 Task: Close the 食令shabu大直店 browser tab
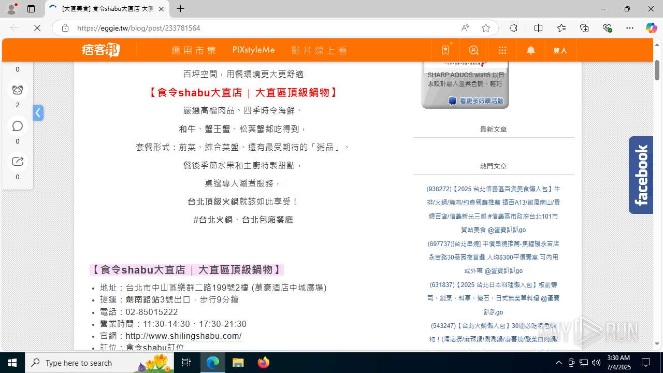point(161,9)
